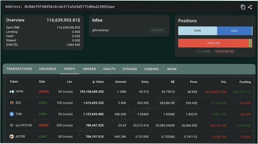Click the wallet address text

tap(69, 7)
